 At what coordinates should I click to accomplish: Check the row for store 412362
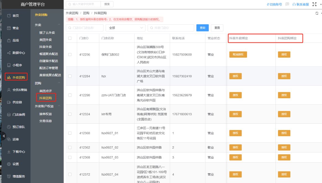pyautogui.click(x=70, y=147)
